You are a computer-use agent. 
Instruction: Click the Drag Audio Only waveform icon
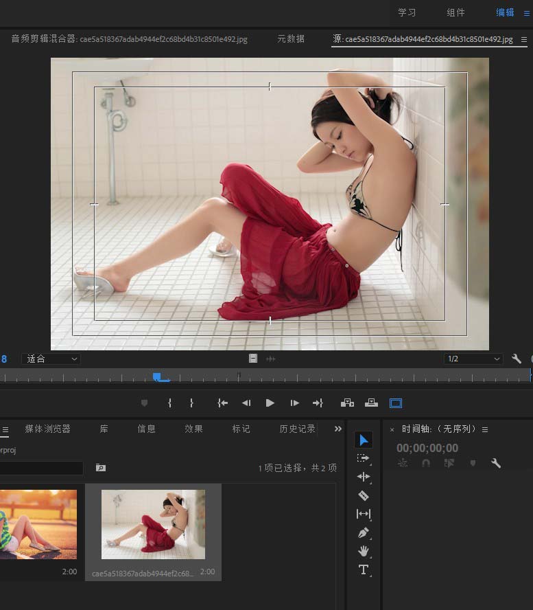click(x=271, y=359)
